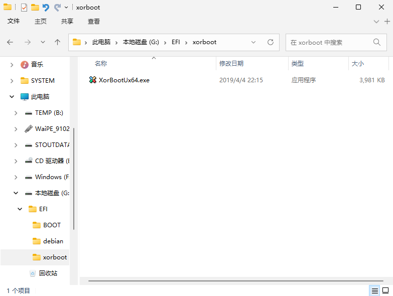The width and height of the screenshot is (393, 296).
Task: Click the 应用程序 type cell
Action: tap(304, 80)
